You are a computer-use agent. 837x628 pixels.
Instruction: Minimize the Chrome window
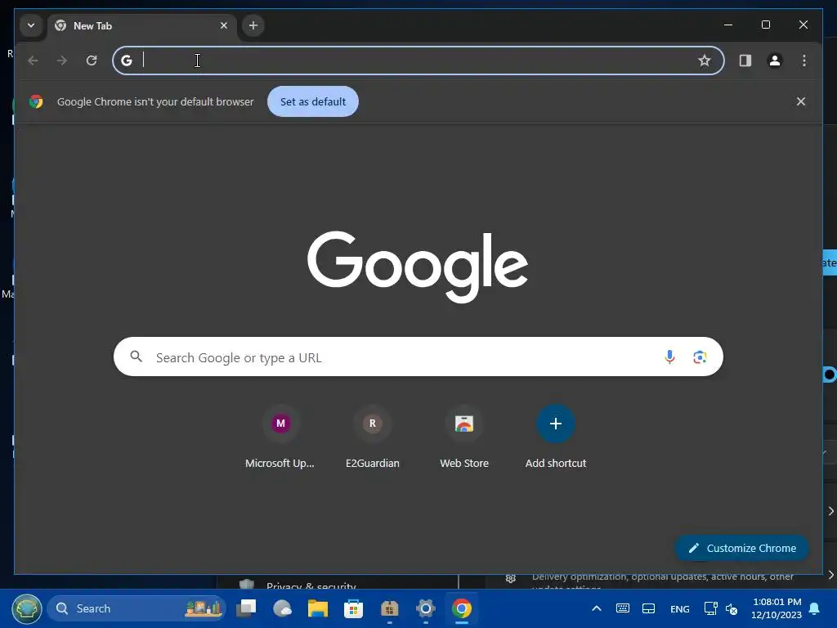click(728, 25)
